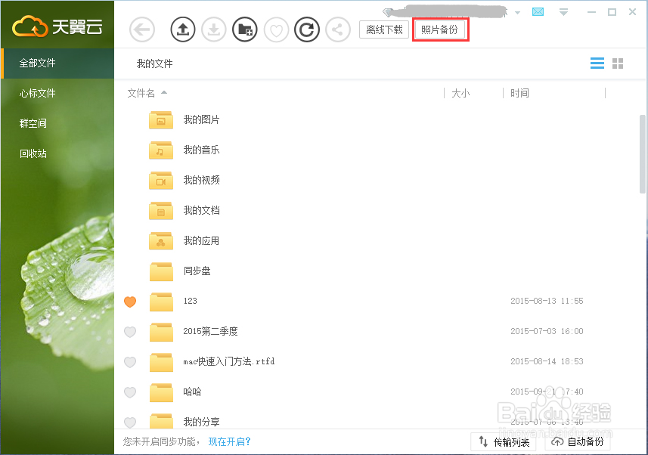Open the 哈哈 folder icon
The image size is (648, 455).
click(x=161, y=392)
